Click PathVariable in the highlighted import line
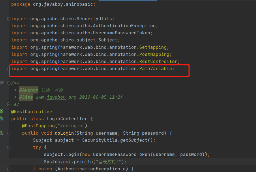256x172 pixels. tap(155, 68)
